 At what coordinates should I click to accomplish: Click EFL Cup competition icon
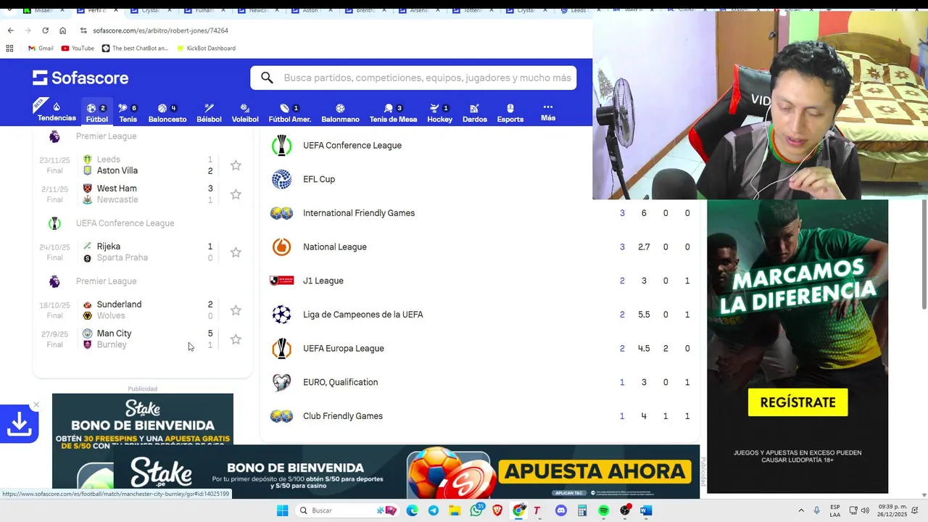point(281,179)
